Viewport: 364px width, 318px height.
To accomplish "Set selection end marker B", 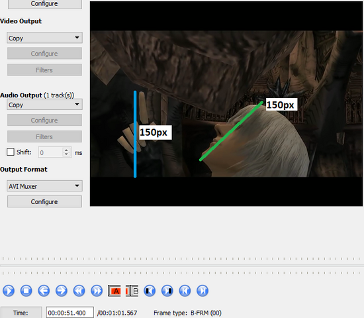I will coord(132,291).
